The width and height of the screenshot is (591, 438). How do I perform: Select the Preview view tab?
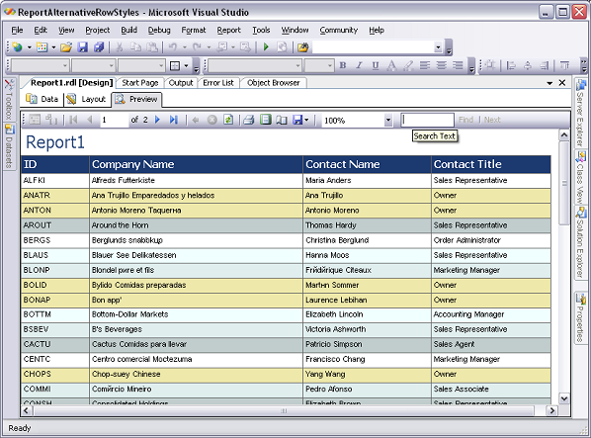click(136, 99)
